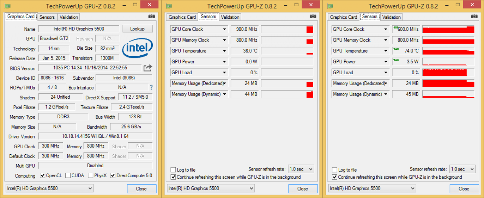The width and height of the screenshot is (484, 198).
Task: Switch to Graphics Card tab in right window
Action: pos(344,17)
